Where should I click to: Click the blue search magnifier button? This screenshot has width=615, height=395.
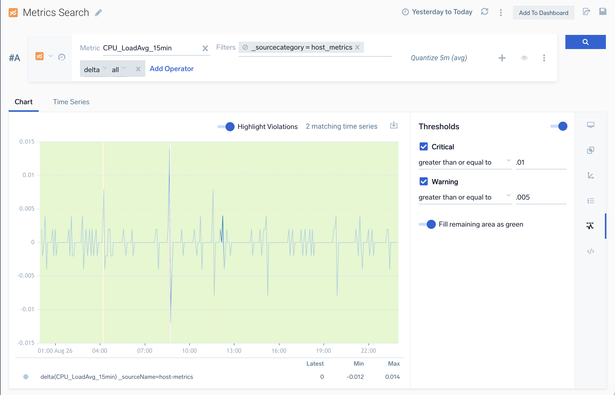(585, 42)
